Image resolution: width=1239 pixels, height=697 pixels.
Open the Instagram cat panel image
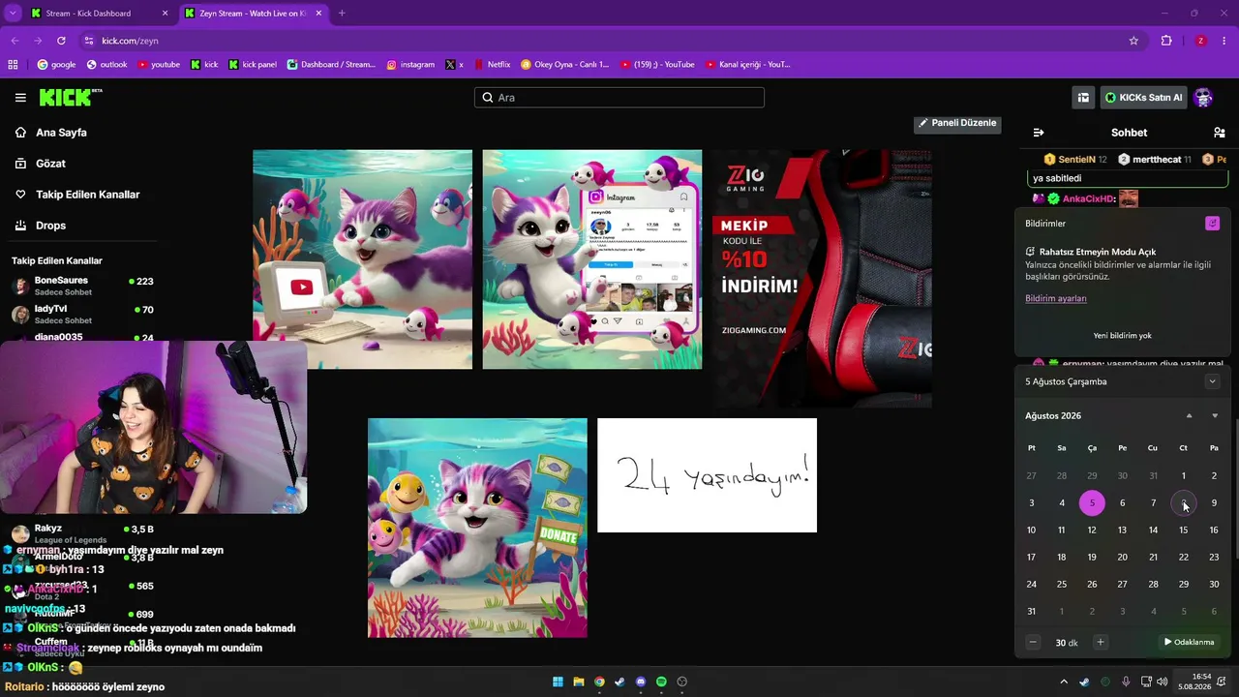(x=592, y=259)
